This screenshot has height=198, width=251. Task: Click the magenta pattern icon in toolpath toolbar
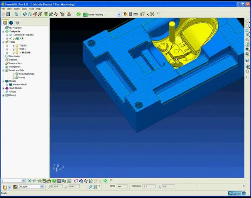point(76,181)
